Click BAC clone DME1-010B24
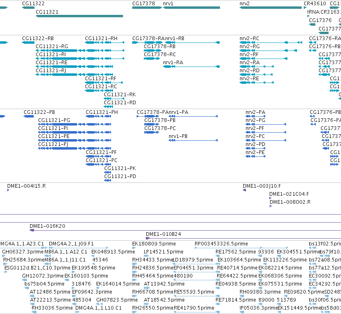The image size is (341, 314). pyautogui.click(x=163, y=234)
